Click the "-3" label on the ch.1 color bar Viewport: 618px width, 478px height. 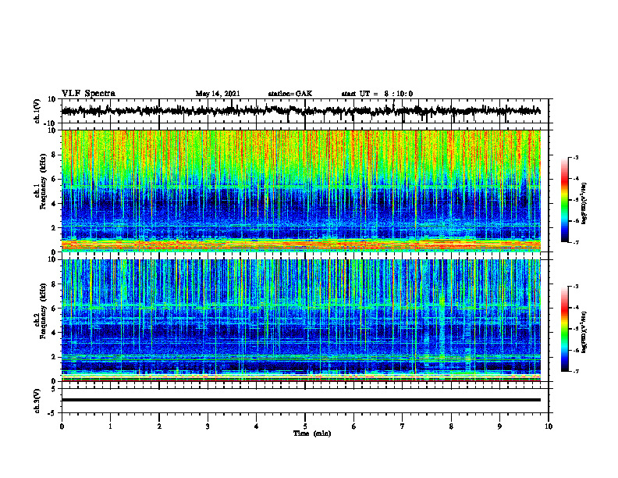coord(576,158)
